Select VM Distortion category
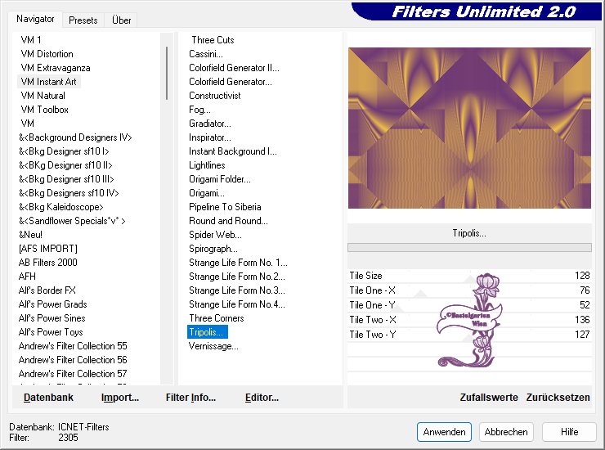The width and height of the screenshot is (605, 450). [x=47, y=54]
